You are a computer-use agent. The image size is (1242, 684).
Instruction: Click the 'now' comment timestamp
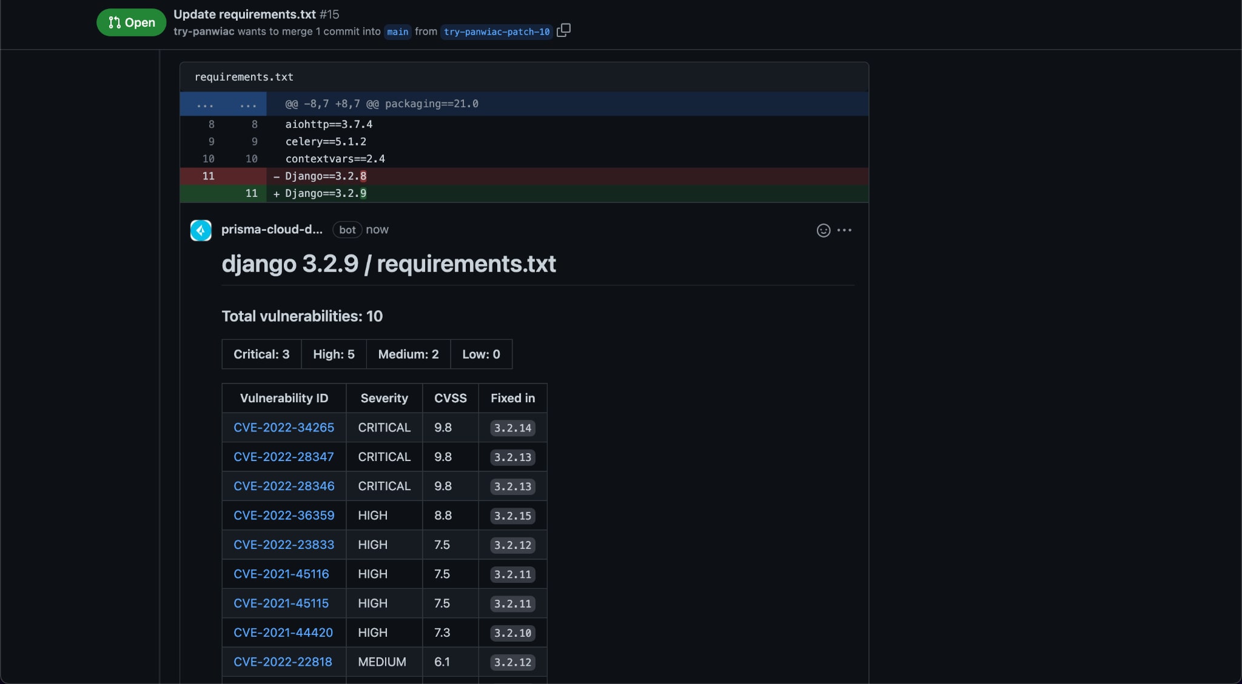click(377, 230)
